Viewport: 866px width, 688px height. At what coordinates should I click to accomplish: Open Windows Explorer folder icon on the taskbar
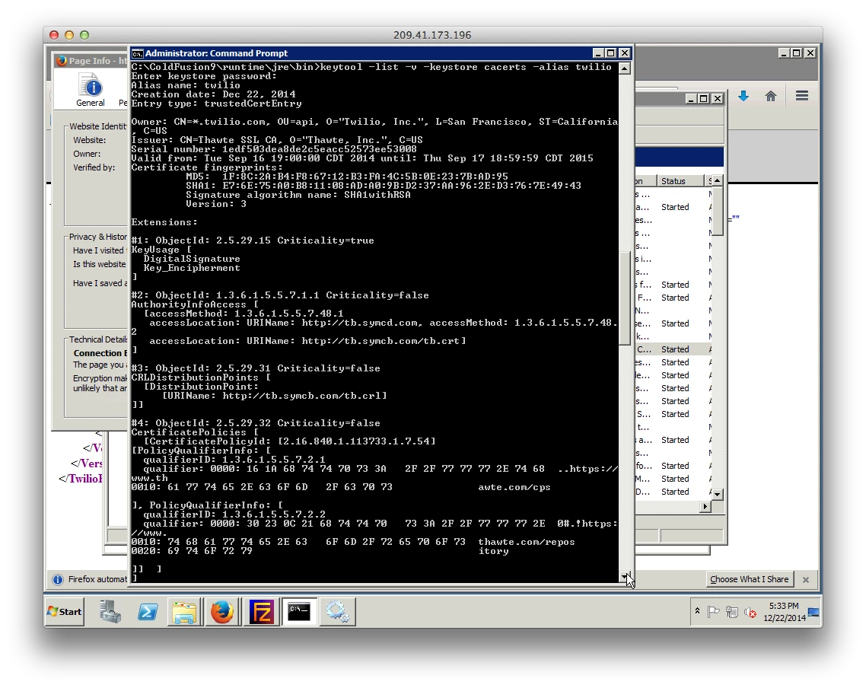click(x=184, y=612)
